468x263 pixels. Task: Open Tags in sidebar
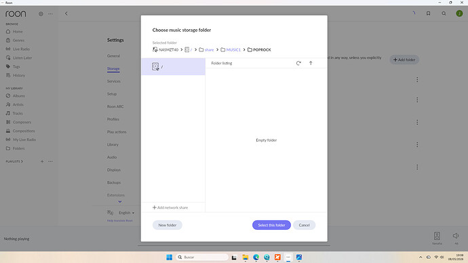pyautogui.click(x=13, y=66)
